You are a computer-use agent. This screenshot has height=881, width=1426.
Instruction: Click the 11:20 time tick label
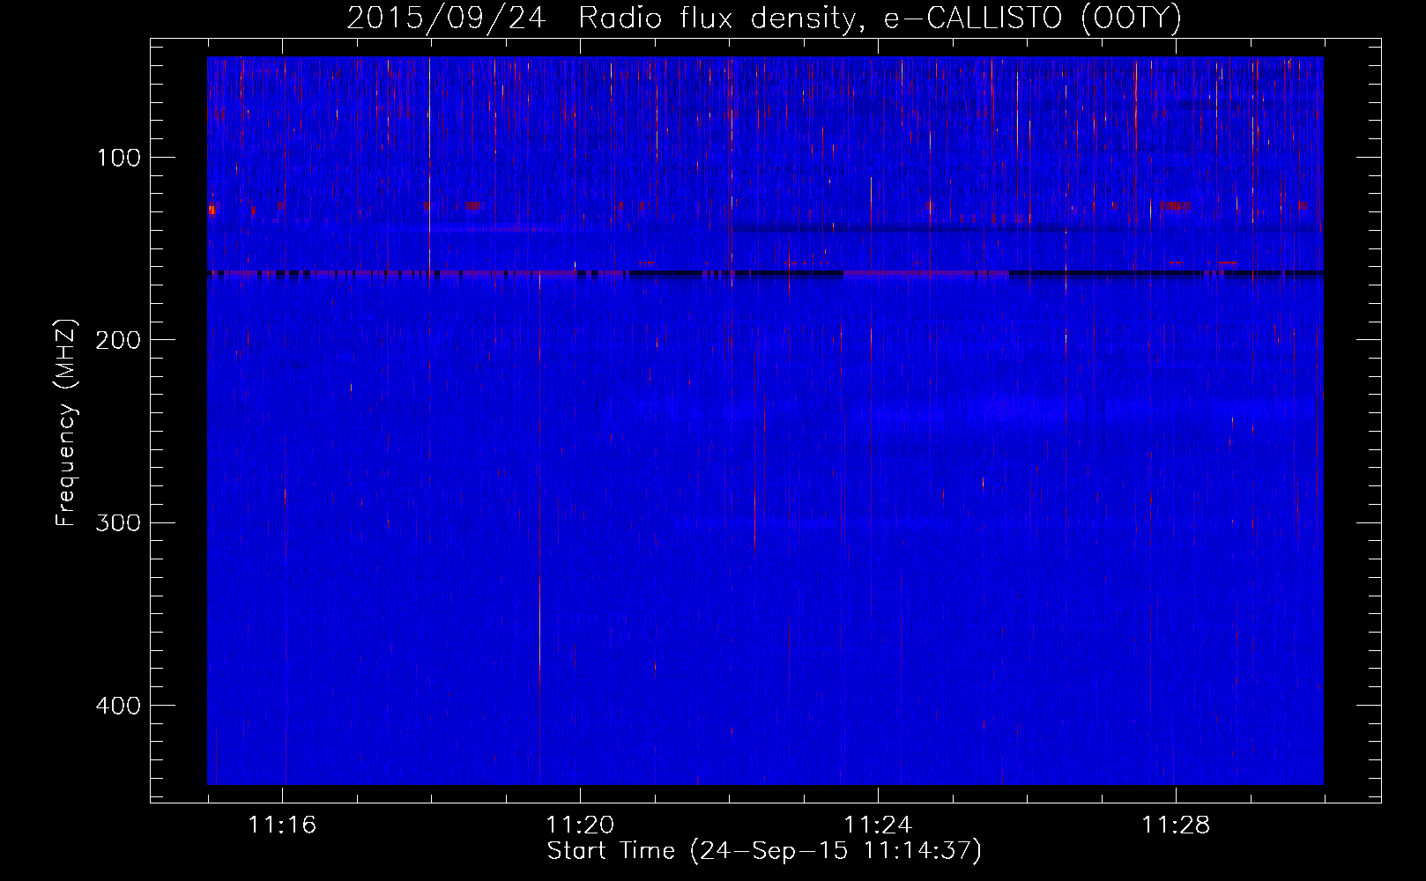[580, 825]
